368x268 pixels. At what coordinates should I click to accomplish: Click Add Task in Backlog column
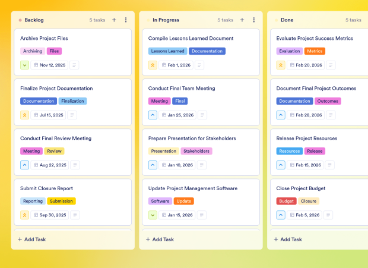(x=33, y=239)
